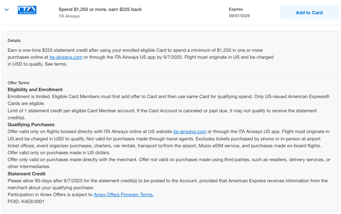341x214 pixels.
Task: Click the 'Statement Credit' heading
Action: coord(27,174)
